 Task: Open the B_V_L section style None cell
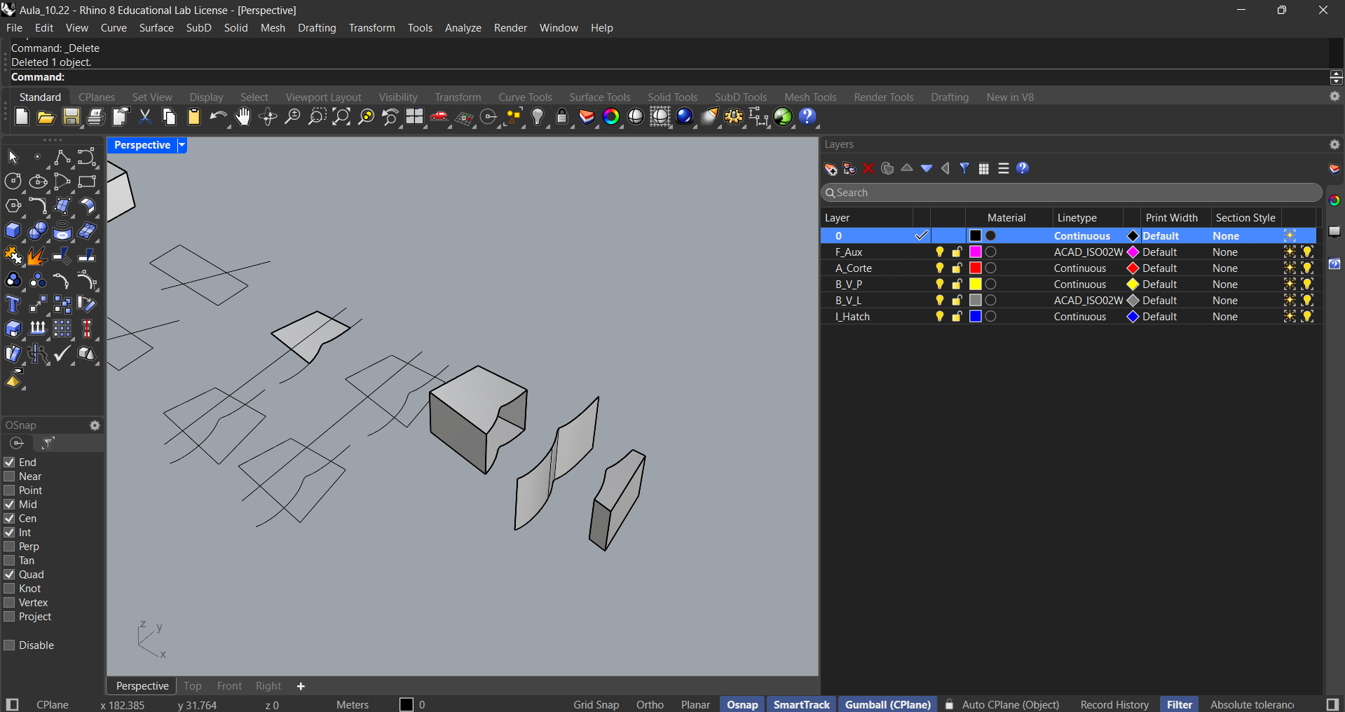point(1245,301)
